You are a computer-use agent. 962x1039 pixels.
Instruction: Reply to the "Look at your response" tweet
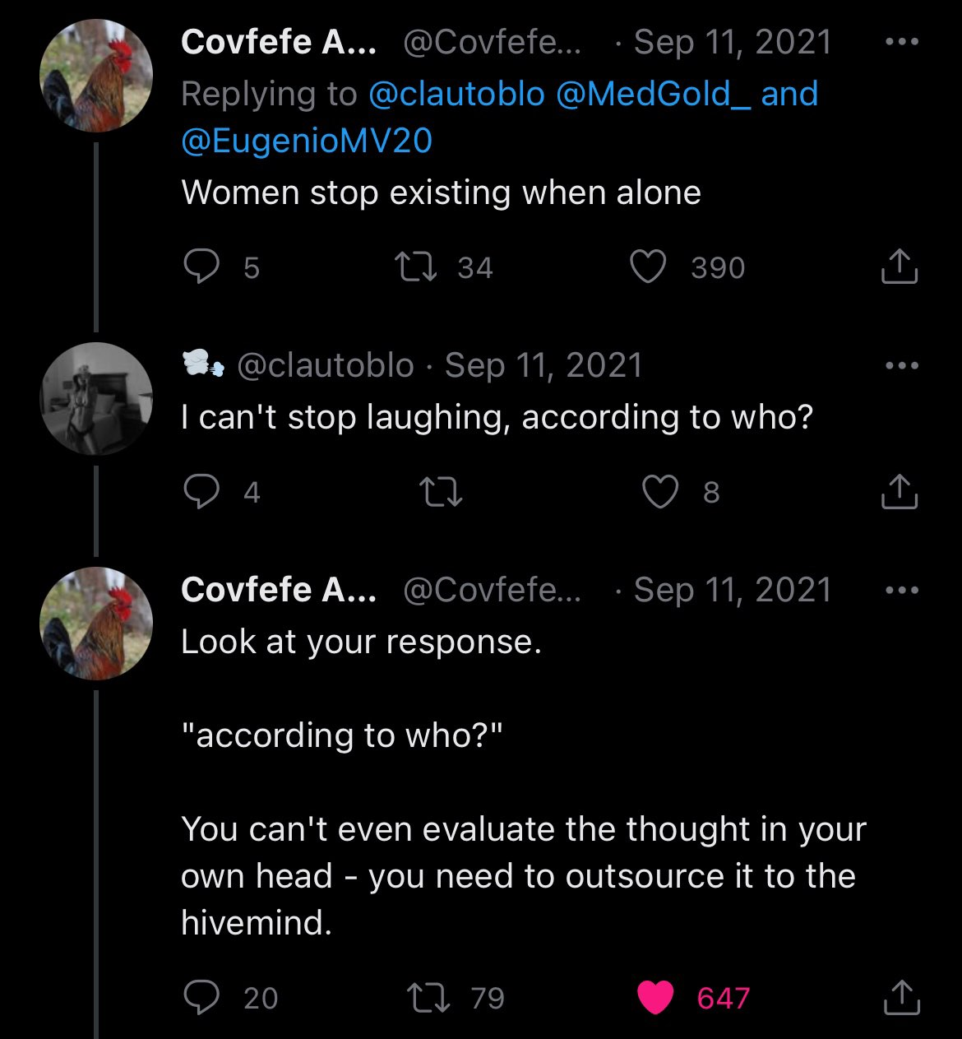click(198, 998)
